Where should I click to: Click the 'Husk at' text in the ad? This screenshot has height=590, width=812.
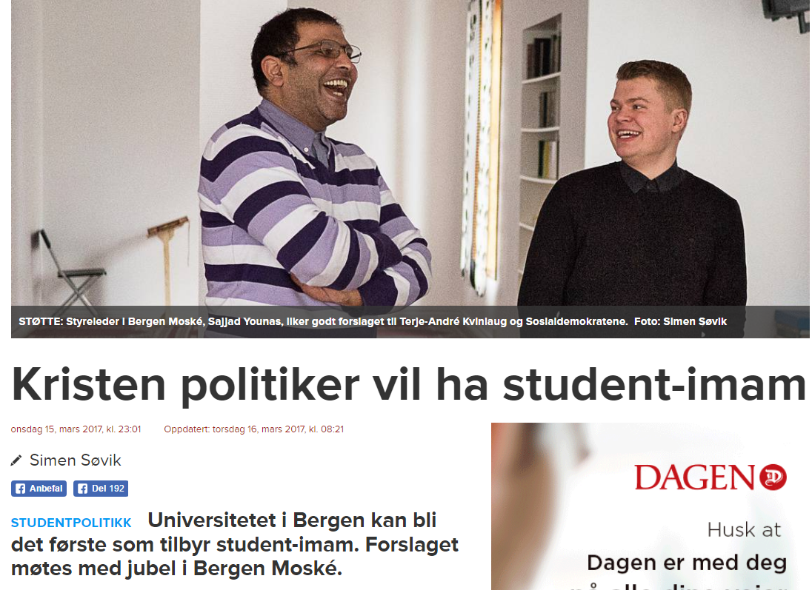[x=744, y=530]
